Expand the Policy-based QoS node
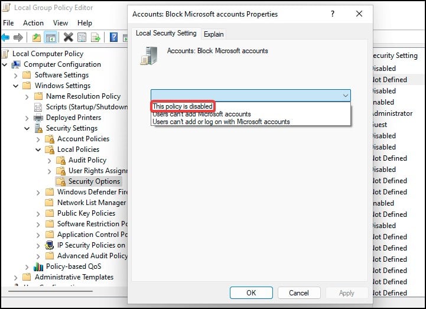The width and height of the screenshot is (426, 309). [x=27, y=267]
